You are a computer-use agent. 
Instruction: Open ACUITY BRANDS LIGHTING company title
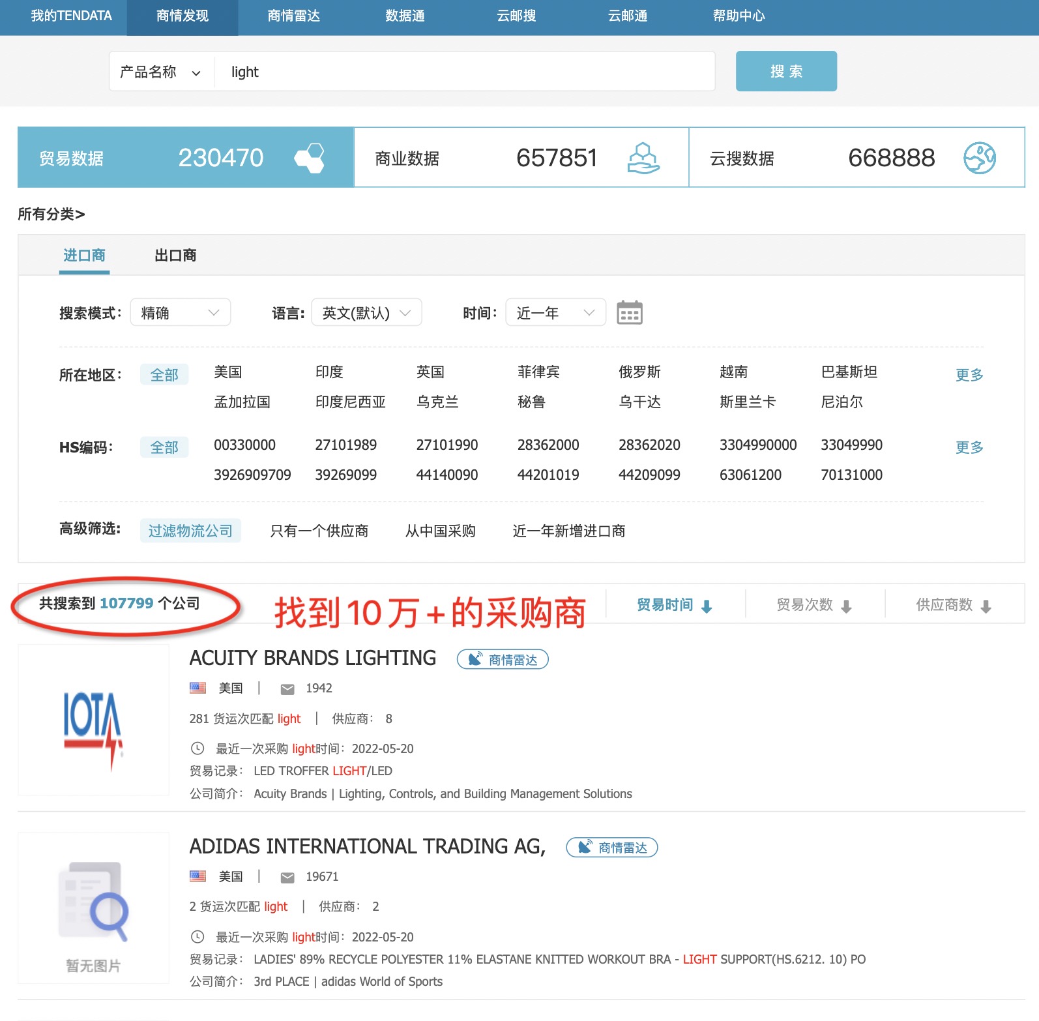313,658
